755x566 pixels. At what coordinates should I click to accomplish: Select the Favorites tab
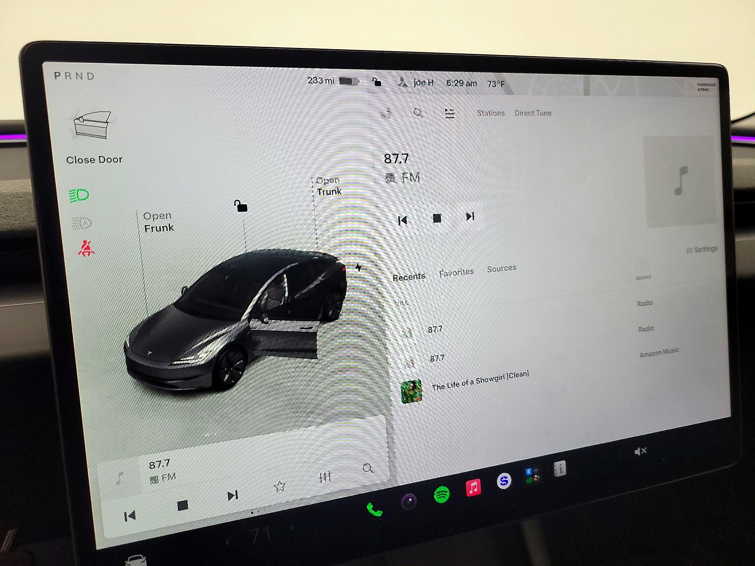coord(456,272)
